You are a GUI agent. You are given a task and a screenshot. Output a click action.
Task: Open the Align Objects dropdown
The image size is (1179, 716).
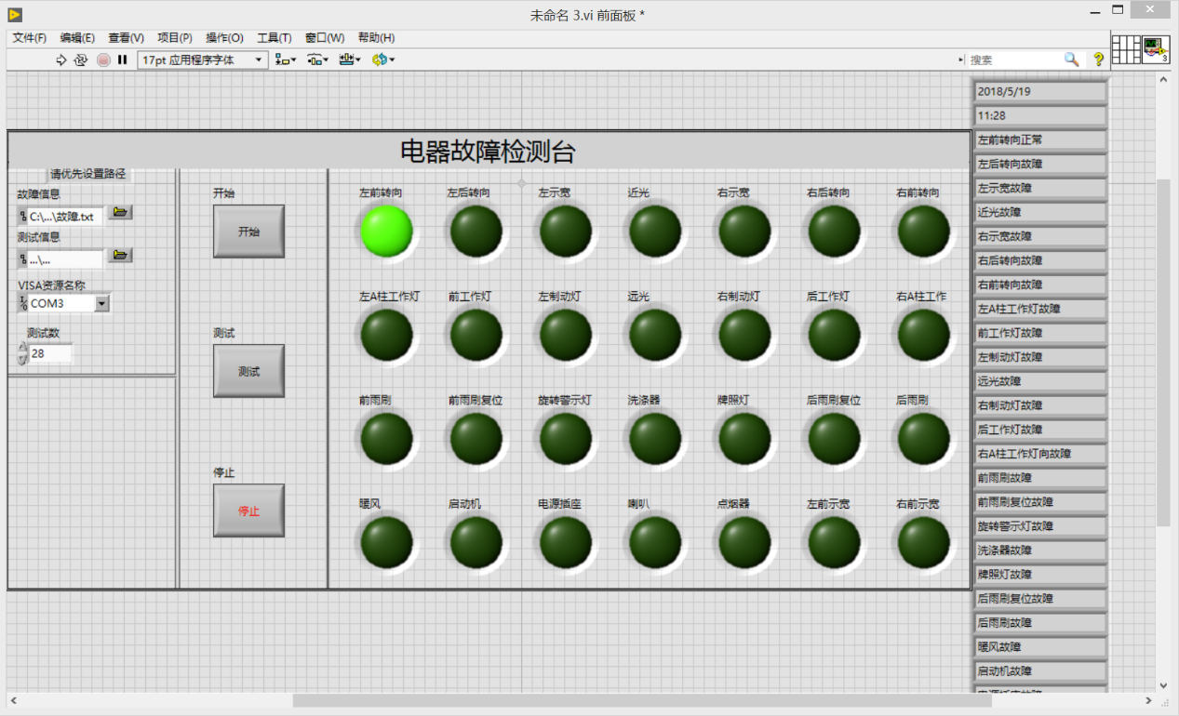tap(286, 60)
